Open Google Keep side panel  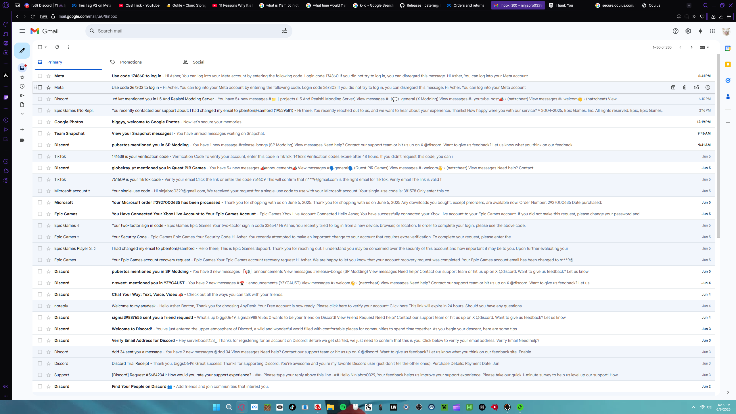[x=728, y=64]
